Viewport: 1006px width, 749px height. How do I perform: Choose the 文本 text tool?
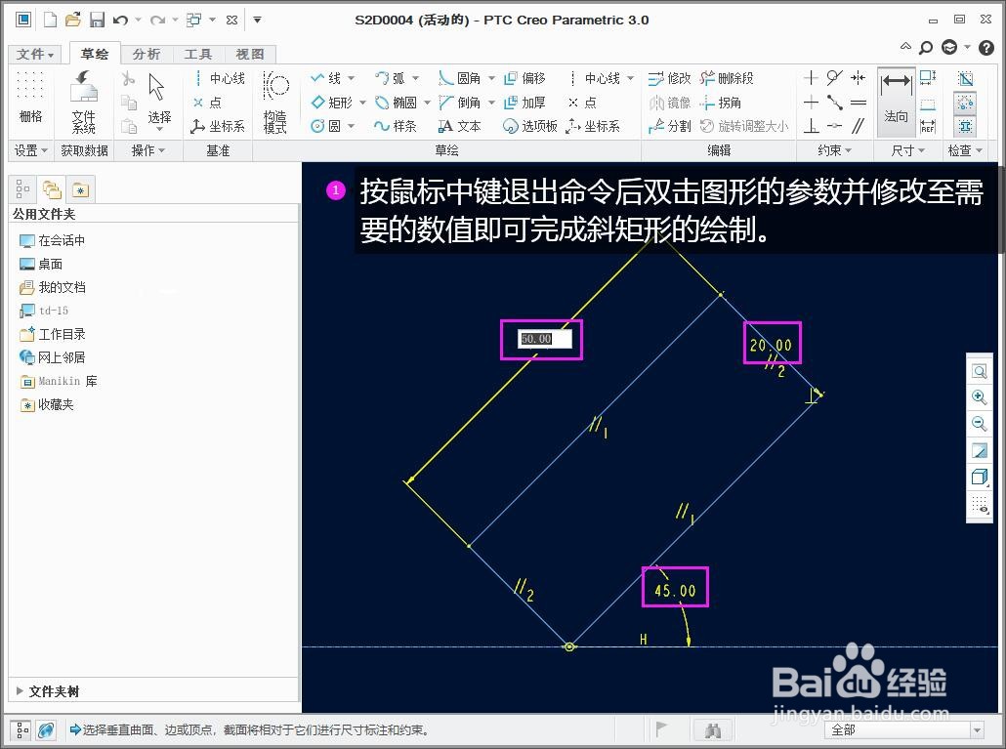[x=459, y=126]
